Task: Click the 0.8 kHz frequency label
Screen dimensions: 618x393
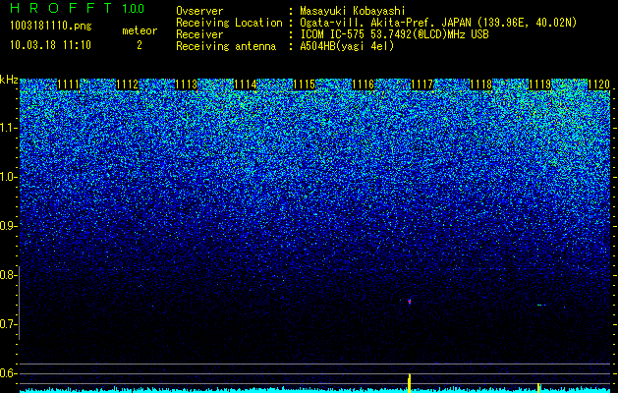Action: [8, 275]
